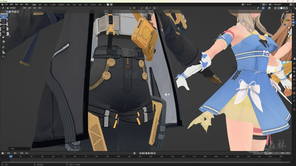Open the Blender logo application menu
Screen dimensions: 296x166
(2, 5)
